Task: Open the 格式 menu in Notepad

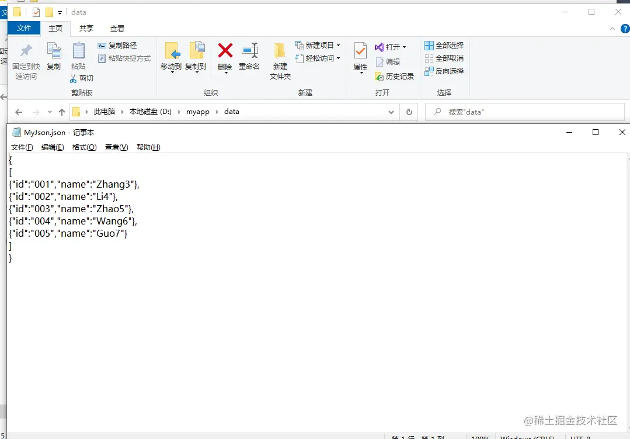Action: click(x=83, y=147)
